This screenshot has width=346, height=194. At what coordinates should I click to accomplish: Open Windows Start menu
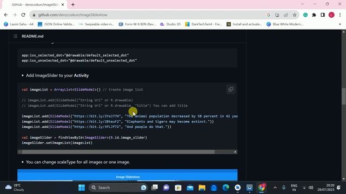click(x=82, y=188)
